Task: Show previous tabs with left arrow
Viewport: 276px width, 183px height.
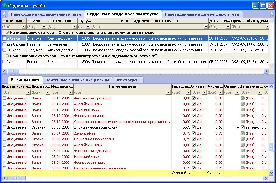Action: 4,14
